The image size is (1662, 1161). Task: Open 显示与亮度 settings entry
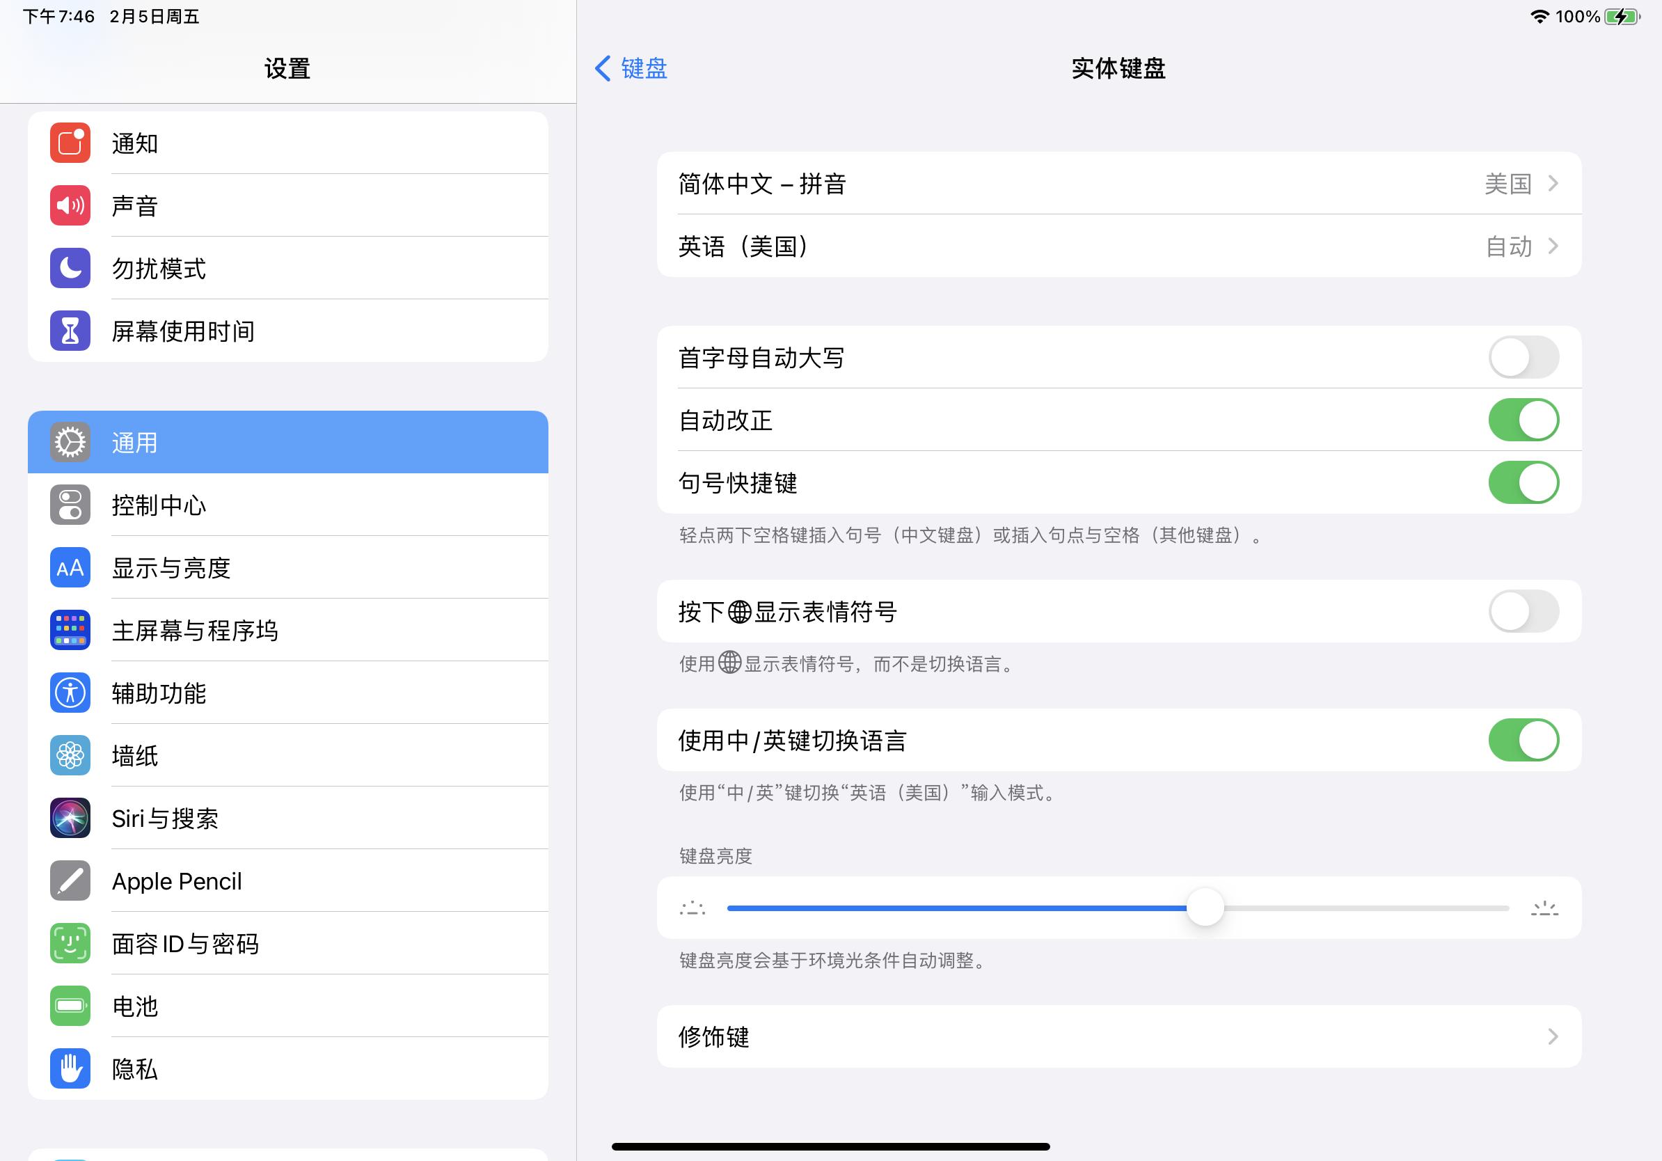tap(288, 567)
